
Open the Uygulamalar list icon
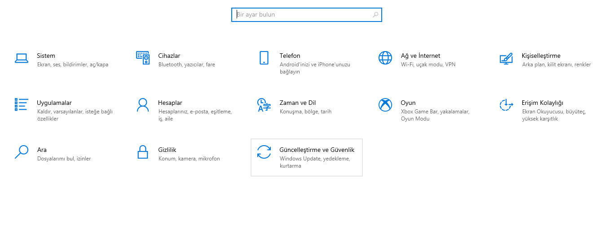click(21, 104)
